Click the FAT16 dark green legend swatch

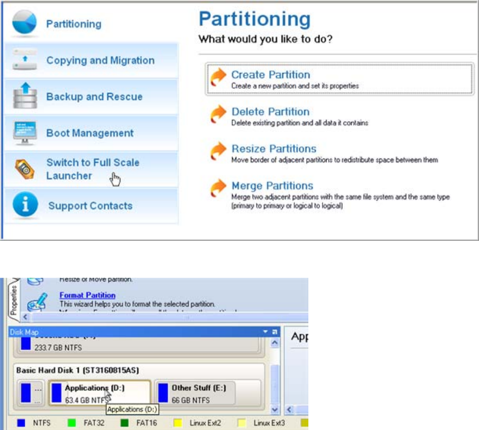(124, 423)
